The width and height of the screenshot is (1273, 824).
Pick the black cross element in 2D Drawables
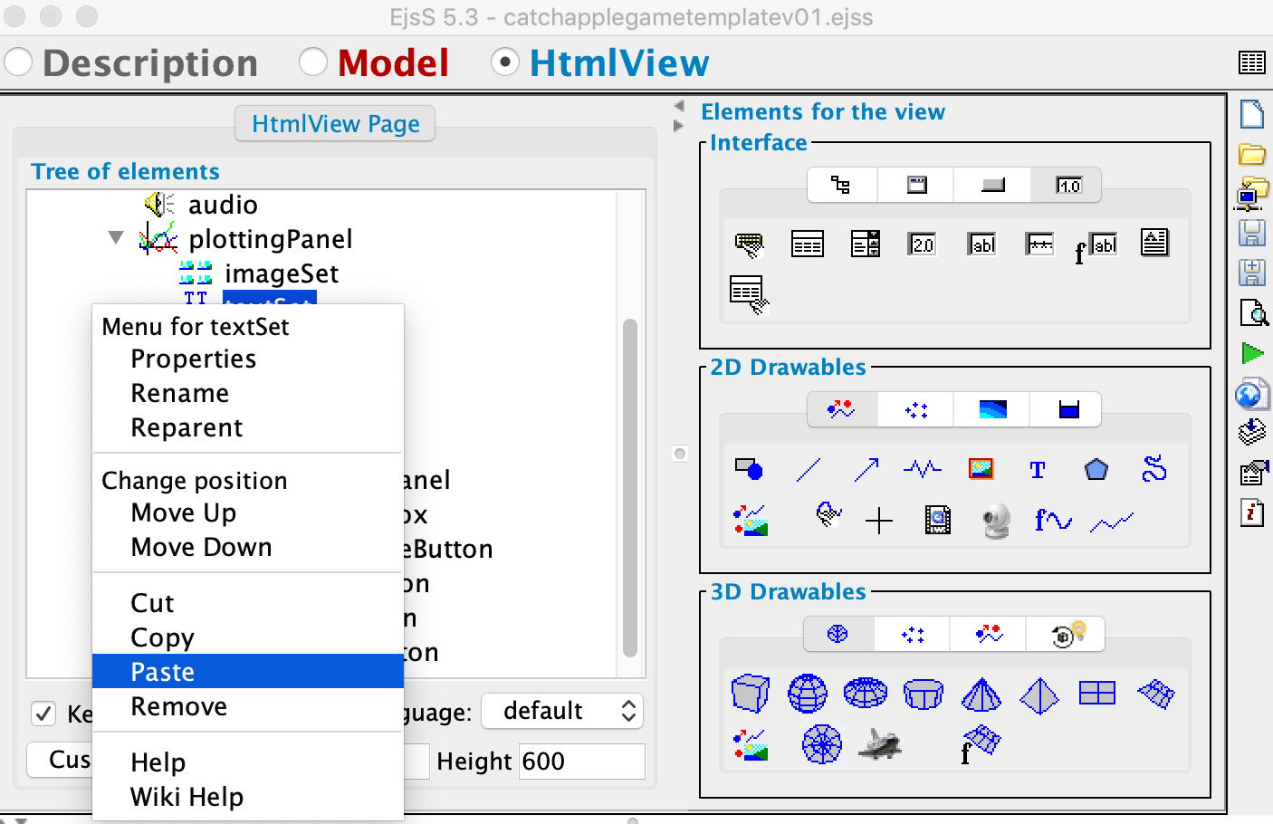(879, 521)
